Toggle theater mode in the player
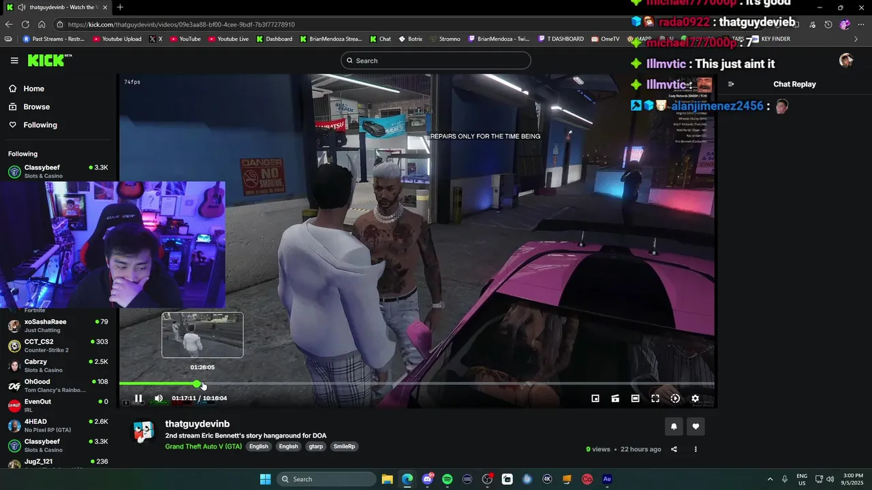 (x=635, y=399)
